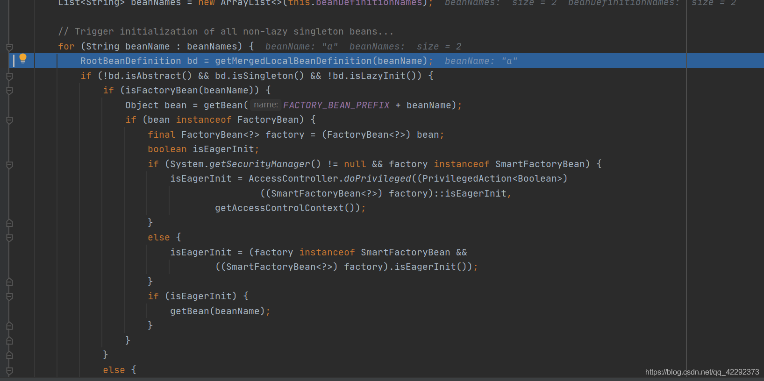Click the yellow lightbulb intention icon
Screen dimensions: 764x381
[x=23, y=59]
